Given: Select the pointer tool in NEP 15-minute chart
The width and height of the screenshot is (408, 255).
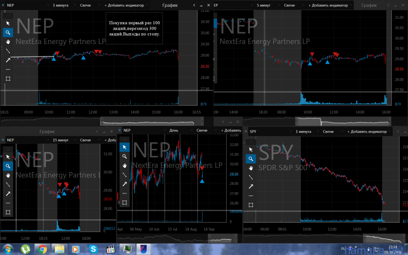Looking at the screenshot, I should [8, 157].
